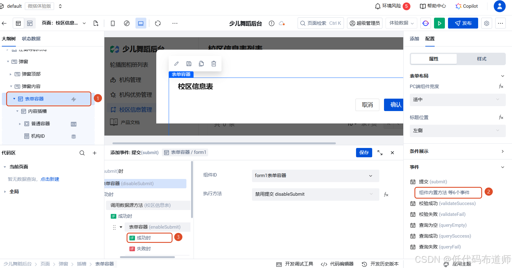Edit component with the pencil icon
512x268 pixels.
(x=176, y=64)
